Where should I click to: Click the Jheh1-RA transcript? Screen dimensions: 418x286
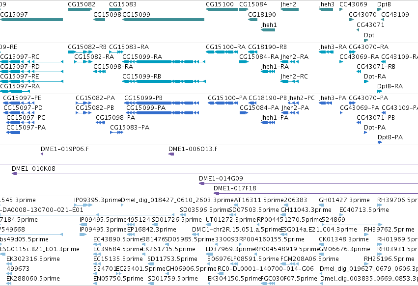coord(268,72)
